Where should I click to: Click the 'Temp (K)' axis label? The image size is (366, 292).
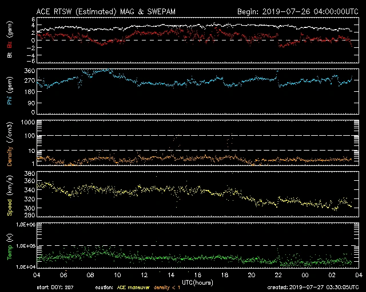[x=10, y=246]
